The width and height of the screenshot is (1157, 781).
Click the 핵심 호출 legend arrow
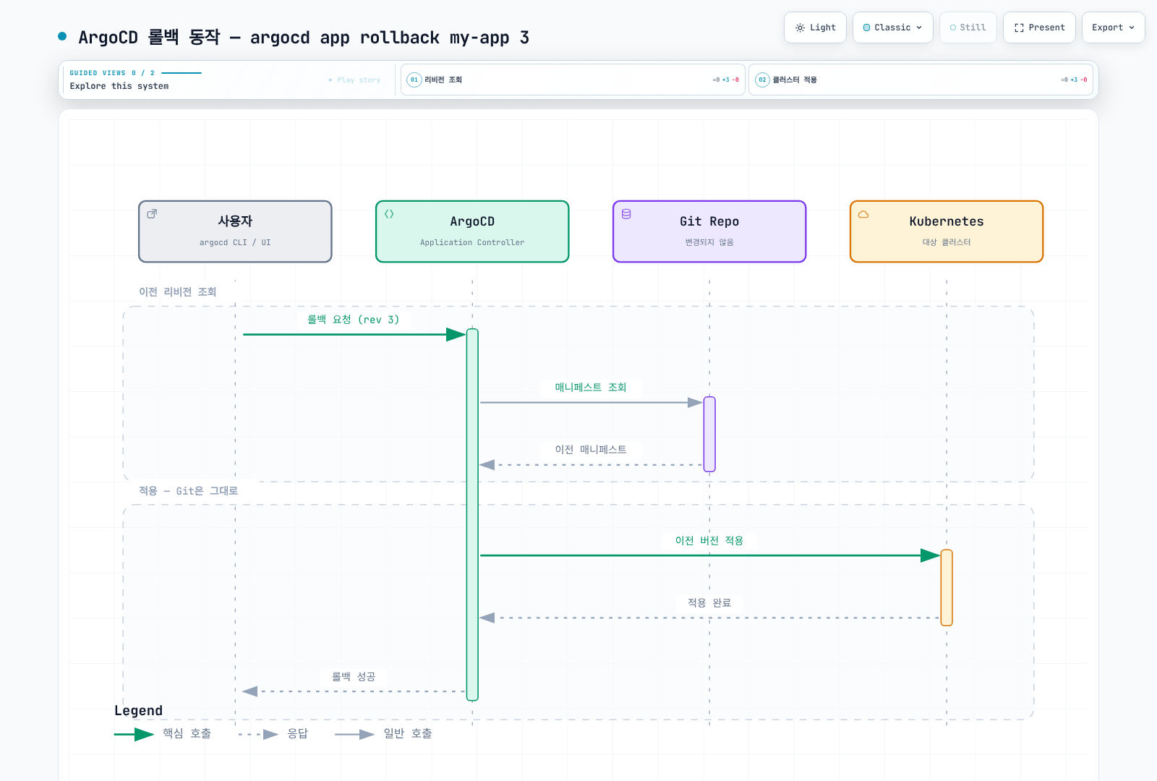point(134,734)
